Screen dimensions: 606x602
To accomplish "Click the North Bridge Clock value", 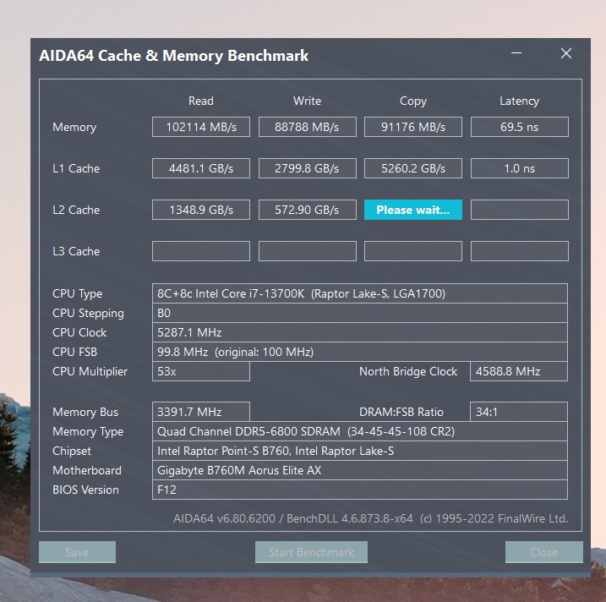I will (x=519, y=371).
